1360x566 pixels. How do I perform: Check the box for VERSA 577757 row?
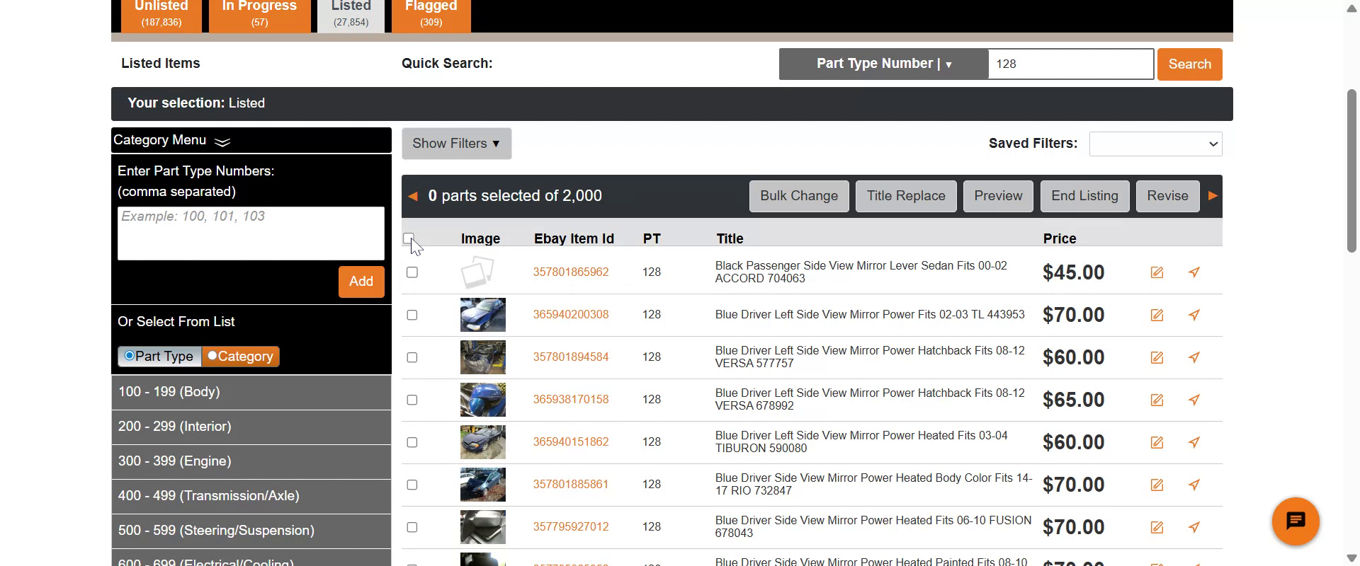[x=412, y=357]
